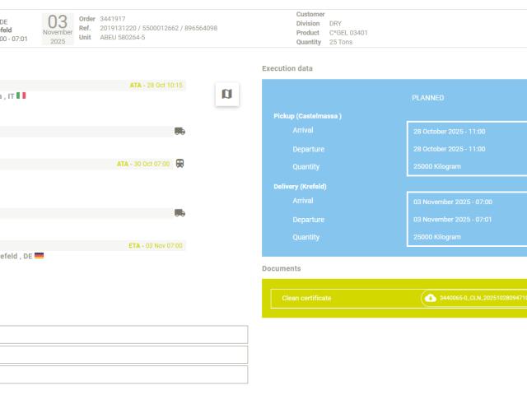
Task: Click the first empty input field
Action: coord(124,334)
